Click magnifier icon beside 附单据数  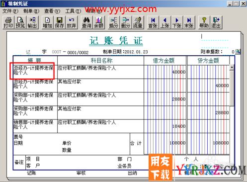[x=238, y=52]
